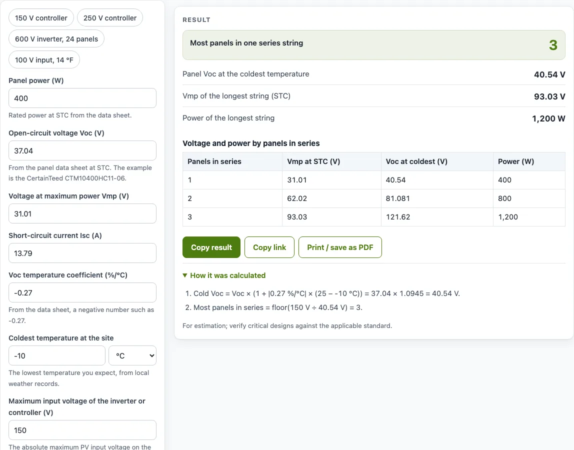
Task: Edit the Short-circuit current Isc field
Action: (82, 253)
